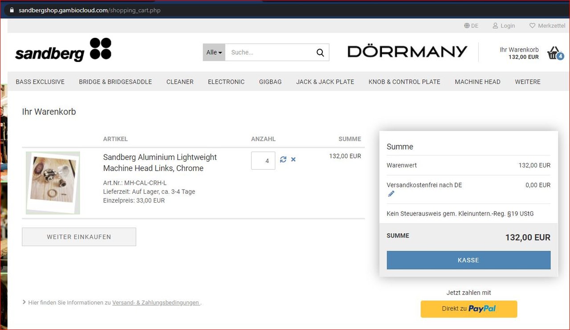Remove item with the X icon
The image size is (570, 330).
pyautogui.click(x=293, y=159)
